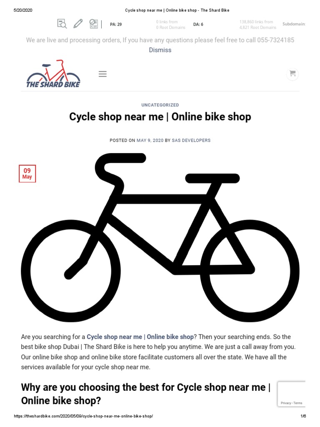The image size is (320, 427).
Task: Open the shopping cart icon
Action: coord(292,73)
